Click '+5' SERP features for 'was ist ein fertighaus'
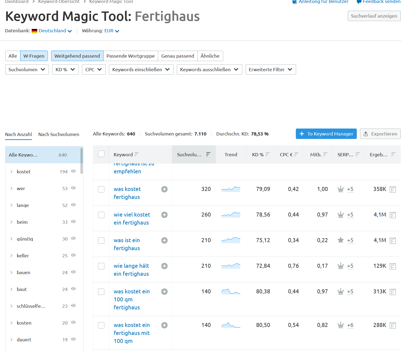The width and height of the screenshot is (401, 352). coord(350,241)
